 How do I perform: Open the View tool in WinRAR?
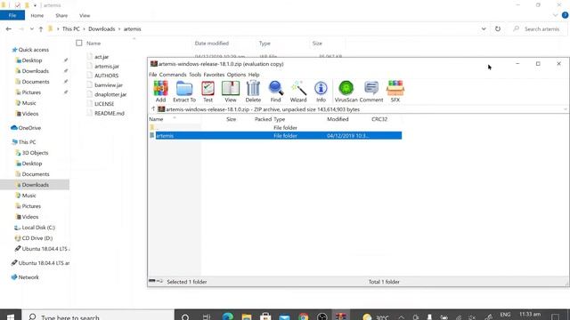coord(231,92)
